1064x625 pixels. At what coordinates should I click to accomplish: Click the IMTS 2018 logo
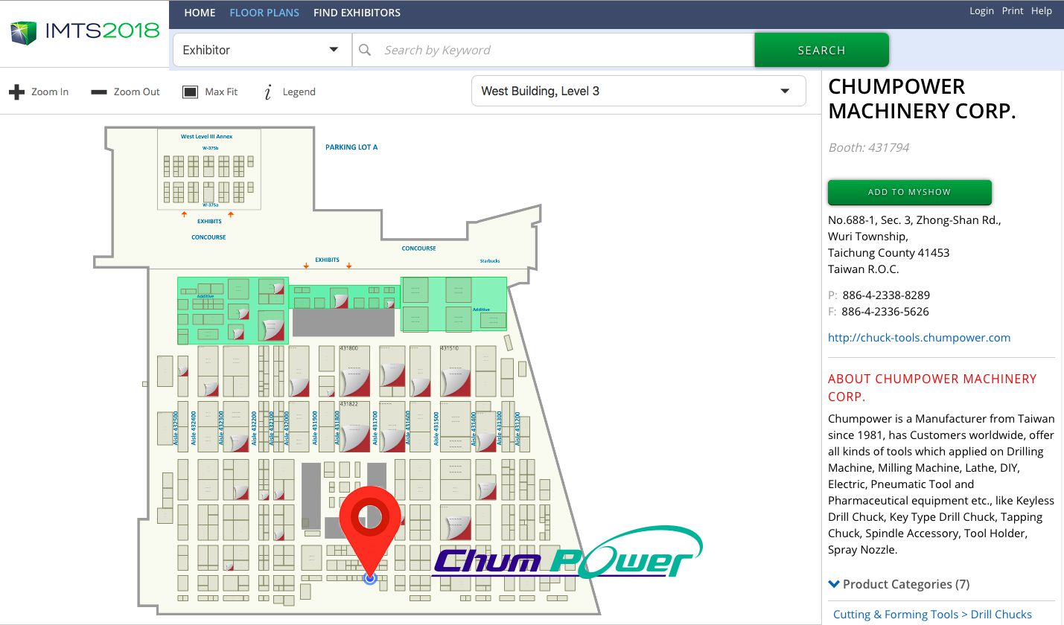84,31
